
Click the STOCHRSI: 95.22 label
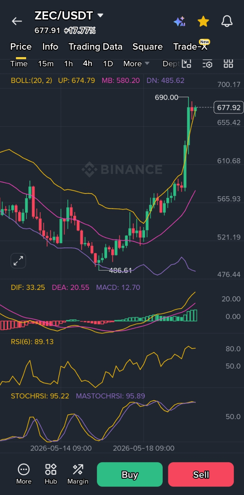click(x=40, y=396)
